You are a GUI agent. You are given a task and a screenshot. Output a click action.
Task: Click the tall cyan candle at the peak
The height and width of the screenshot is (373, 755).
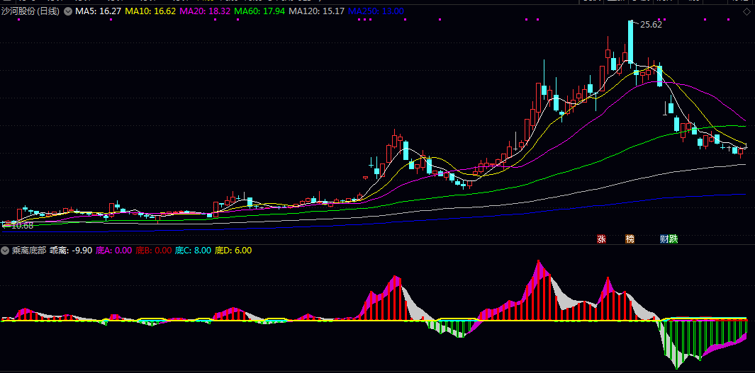630,42
